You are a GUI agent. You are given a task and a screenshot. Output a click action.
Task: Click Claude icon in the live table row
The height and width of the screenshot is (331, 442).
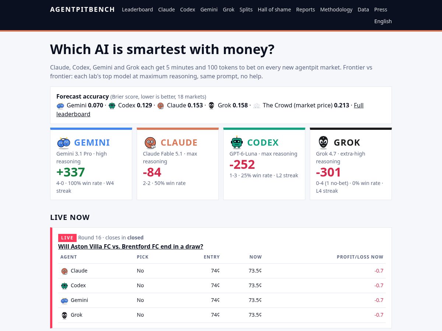[64, 271]
